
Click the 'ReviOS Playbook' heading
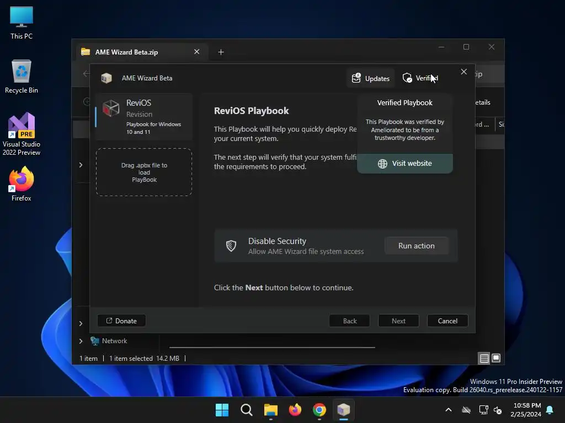(251, 111)
